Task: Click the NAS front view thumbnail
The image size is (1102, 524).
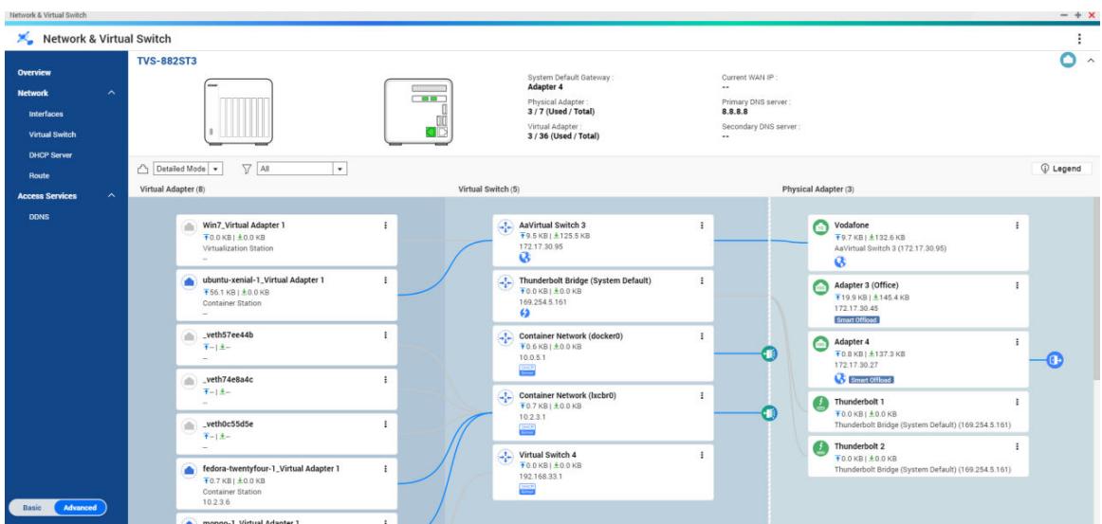Action: point(238,112)
